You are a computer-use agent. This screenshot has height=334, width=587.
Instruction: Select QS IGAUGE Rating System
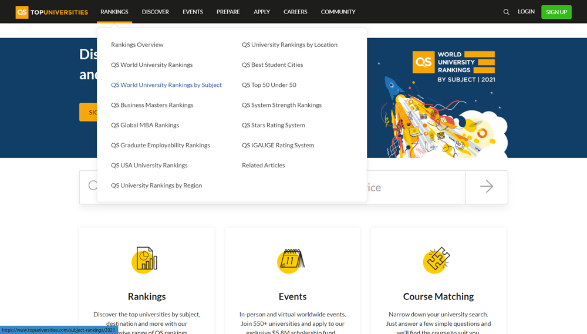pos(278,146)
